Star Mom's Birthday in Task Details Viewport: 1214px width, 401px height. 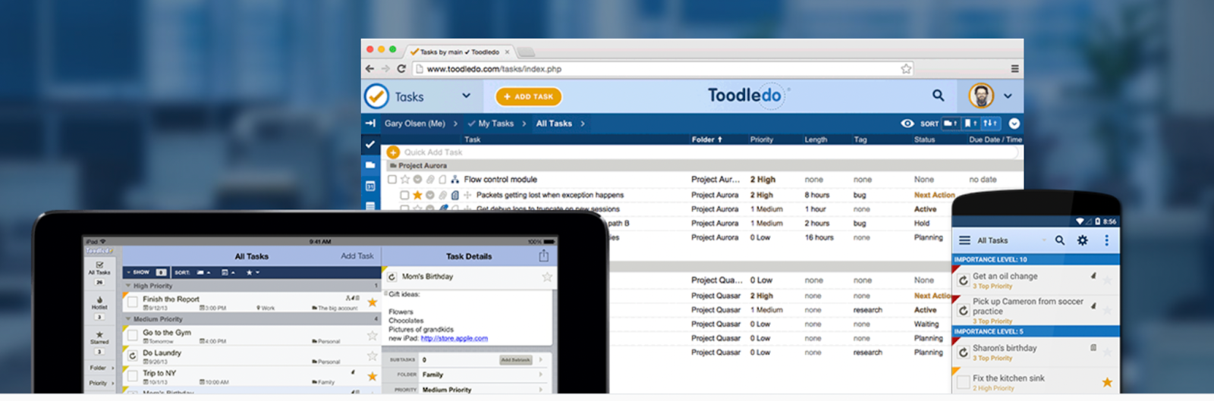(x=546, y=277)
